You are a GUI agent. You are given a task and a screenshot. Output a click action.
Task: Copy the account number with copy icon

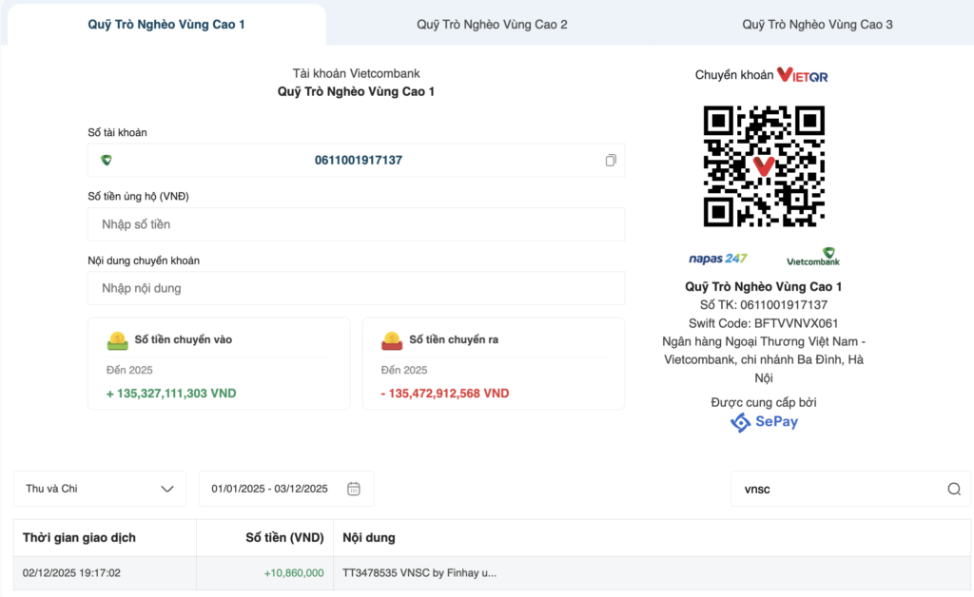click(x=611, y=161)
